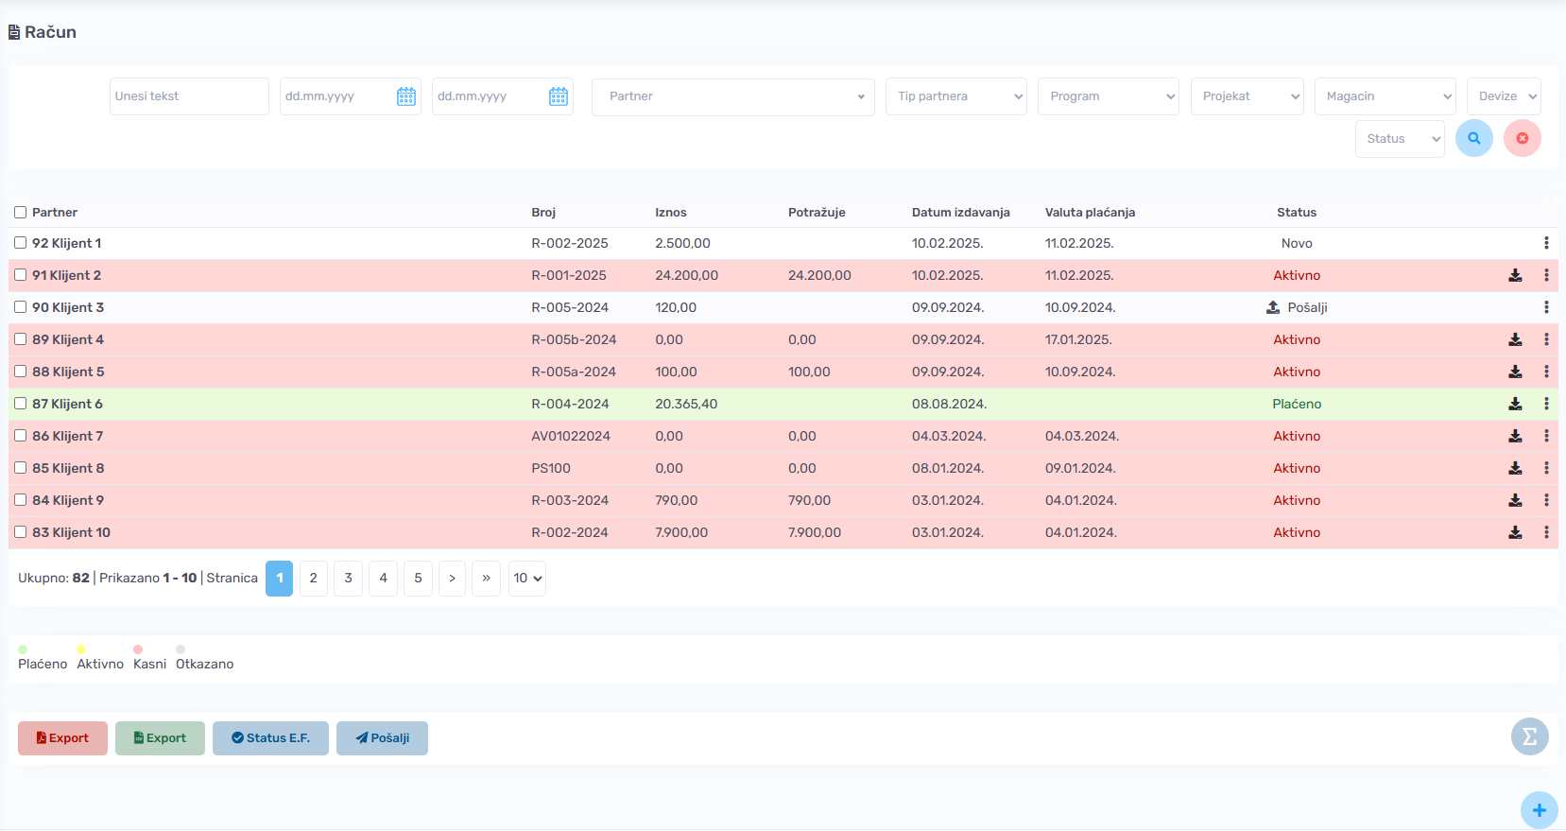The height and width of the screenshot is (831, 1566).
Task: Go to the next page arrow
Action: click(x=453, y=579)
